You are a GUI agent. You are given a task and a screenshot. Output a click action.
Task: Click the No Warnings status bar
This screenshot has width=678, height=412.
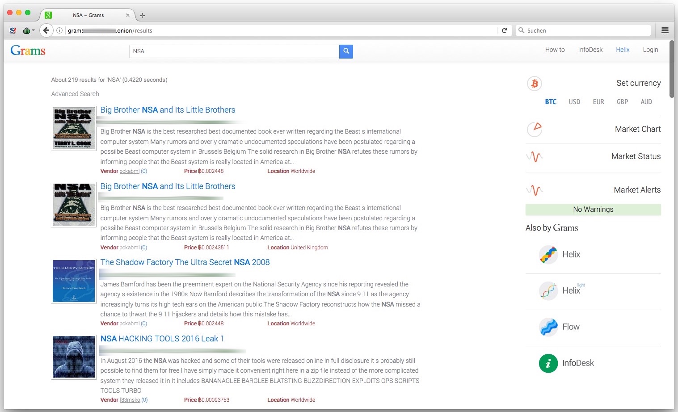coord(593,210)
